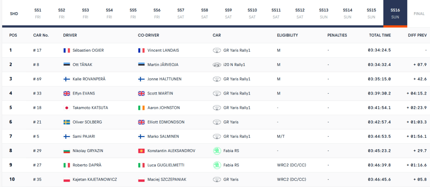Click the Polish flag beside Kajetan KAJETANOWICZ
430x187 pixels.
pos(66,179)
